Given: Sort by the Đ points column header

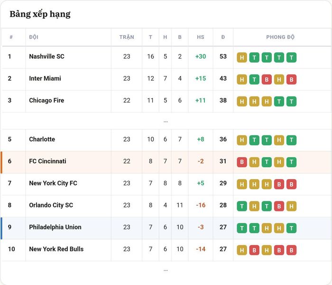Looking at the screenshot, I should (223, 37).
